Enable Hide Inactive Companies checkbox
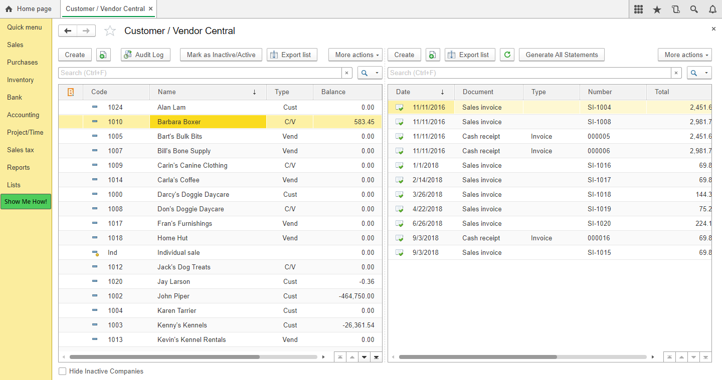Image resolution: width=722 pixels, height=380 pixels. click(x=63, y=371)
